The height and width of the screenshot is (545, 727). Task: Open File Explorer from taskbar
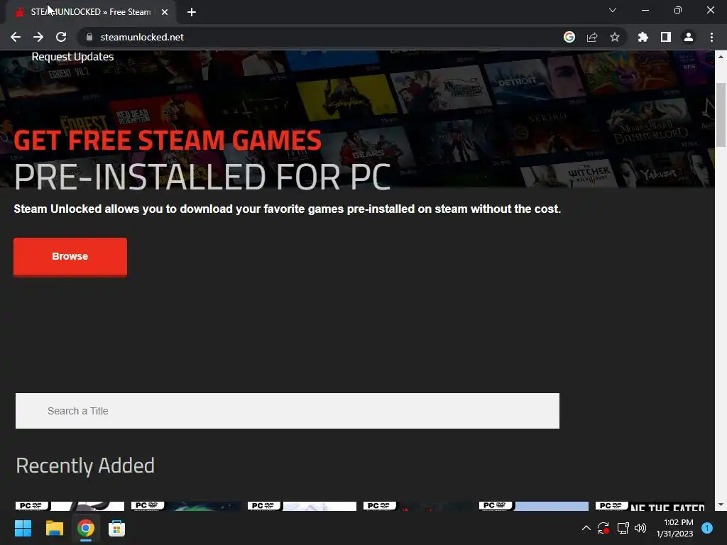pos(55,528)
